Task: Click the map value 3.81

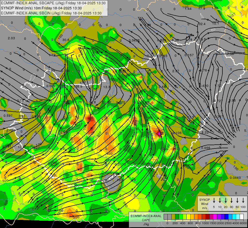Action: click(x=22, y=116)
